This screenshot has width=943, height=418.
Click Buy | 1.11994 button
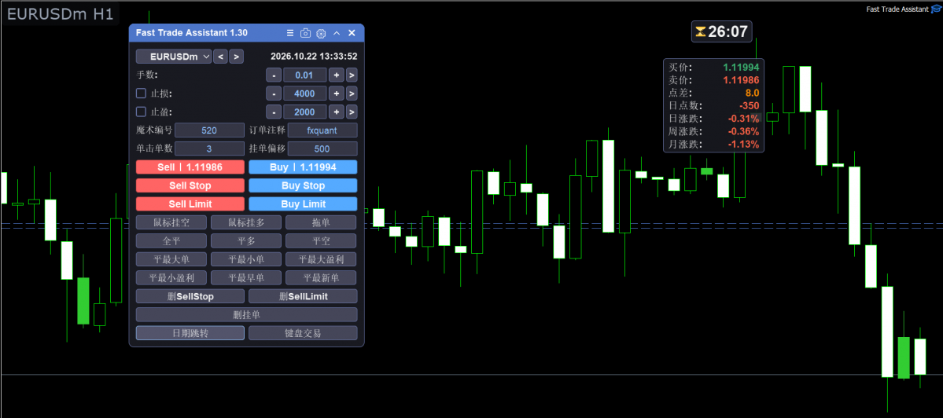tap(303, 167)
